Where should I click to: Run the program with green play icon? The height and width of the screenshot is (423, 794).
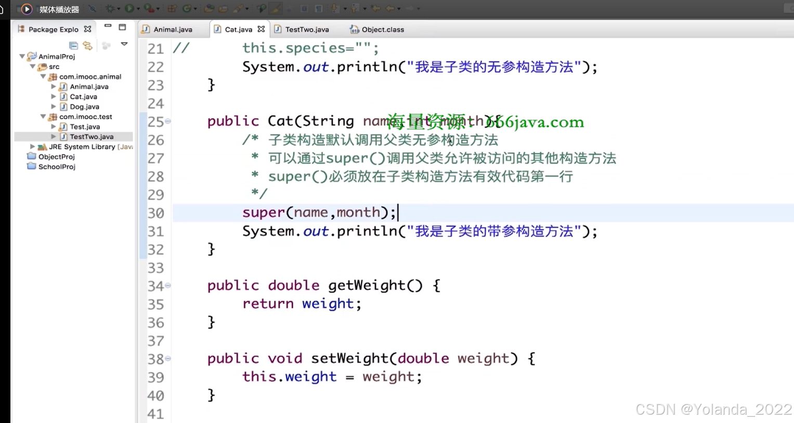(x=129, y=9)
